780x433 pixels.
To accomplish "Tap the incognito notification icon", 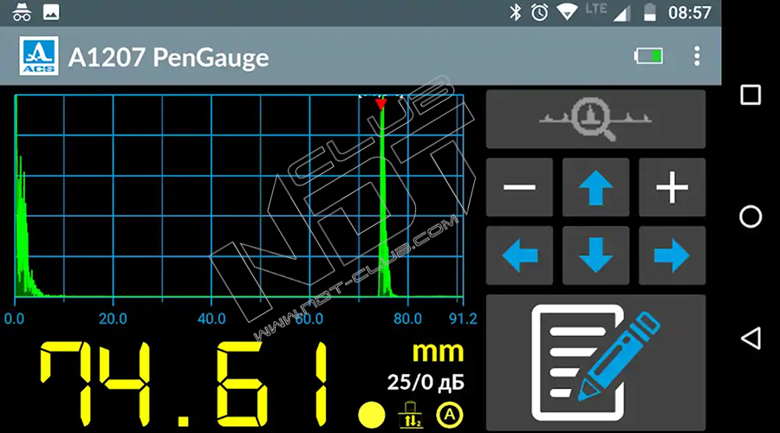I will coord(22,12).
